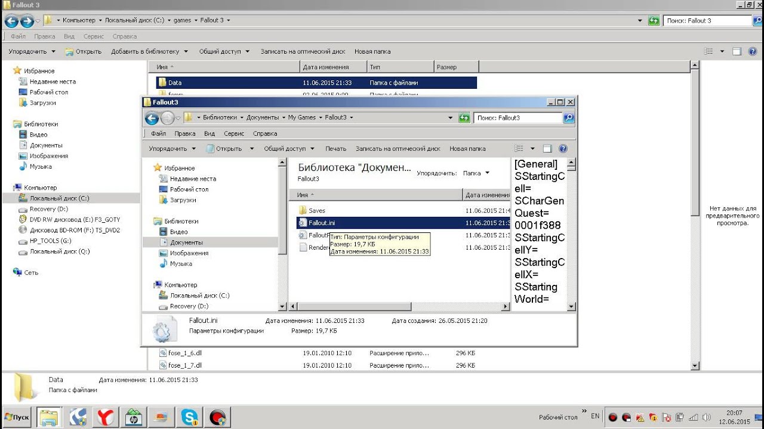Open Общий доступ dropdown in front window
Image resolution: width=764 pixels, height=429 pixels.
click(289, 148)
